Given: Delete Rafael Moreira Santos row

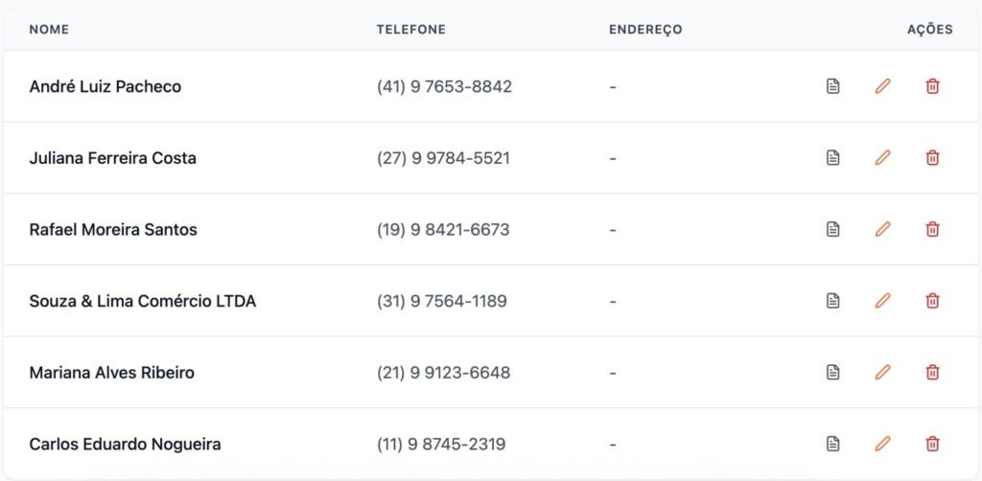Looking at the screenshot, I should point(932,229).
